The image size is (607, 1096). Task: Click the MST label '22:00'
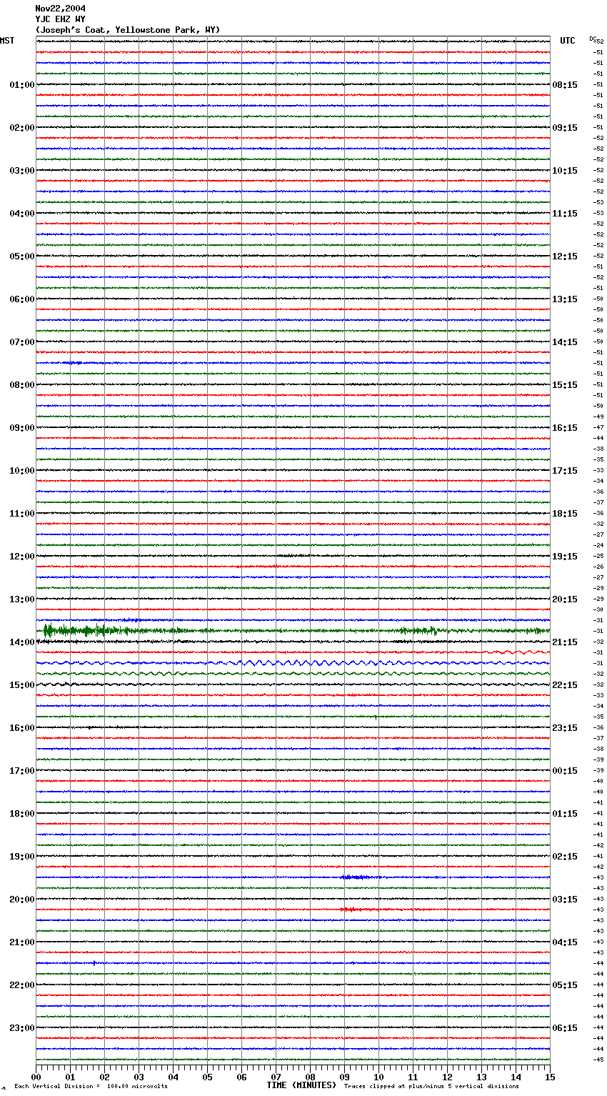coord(22,985)
